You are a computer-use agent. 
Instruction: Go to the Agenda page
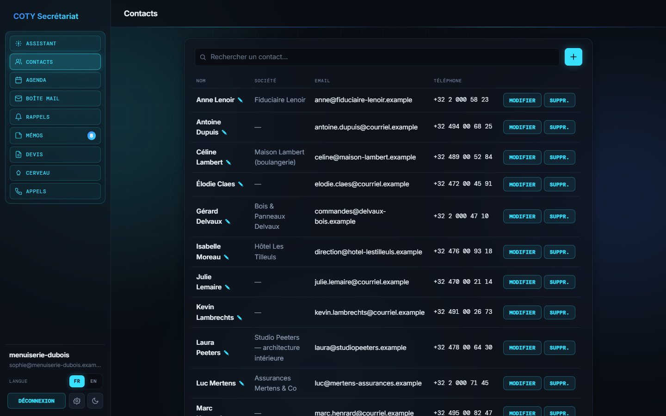tap(55, 80)
